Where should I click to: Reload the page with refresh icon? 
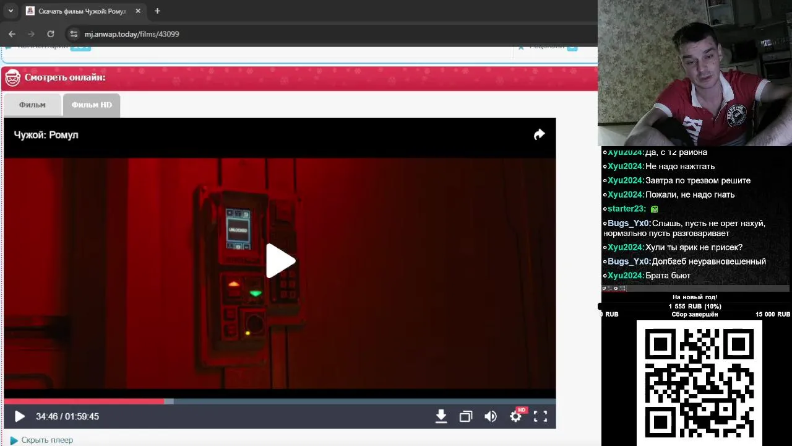(51, 34)
